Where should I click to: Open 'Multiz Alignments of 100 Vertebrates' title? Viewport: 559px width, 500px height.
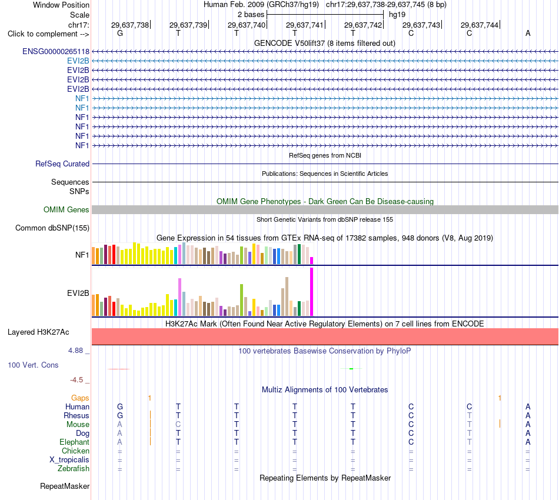(325, 390)
